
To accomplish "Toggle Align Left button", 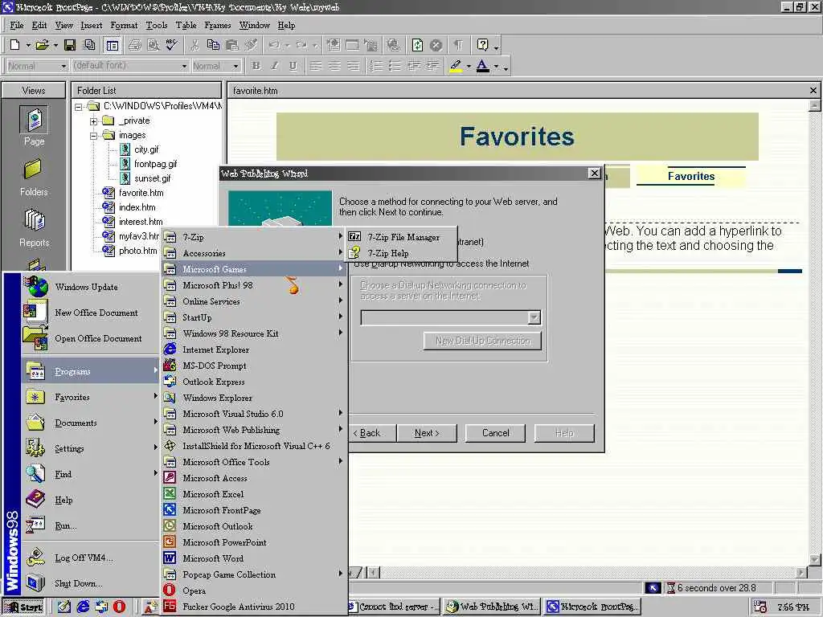I will coord(315,66).
